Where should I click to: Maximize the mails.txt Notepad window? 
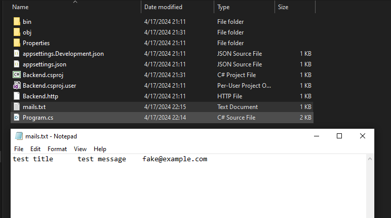point(339,136)
